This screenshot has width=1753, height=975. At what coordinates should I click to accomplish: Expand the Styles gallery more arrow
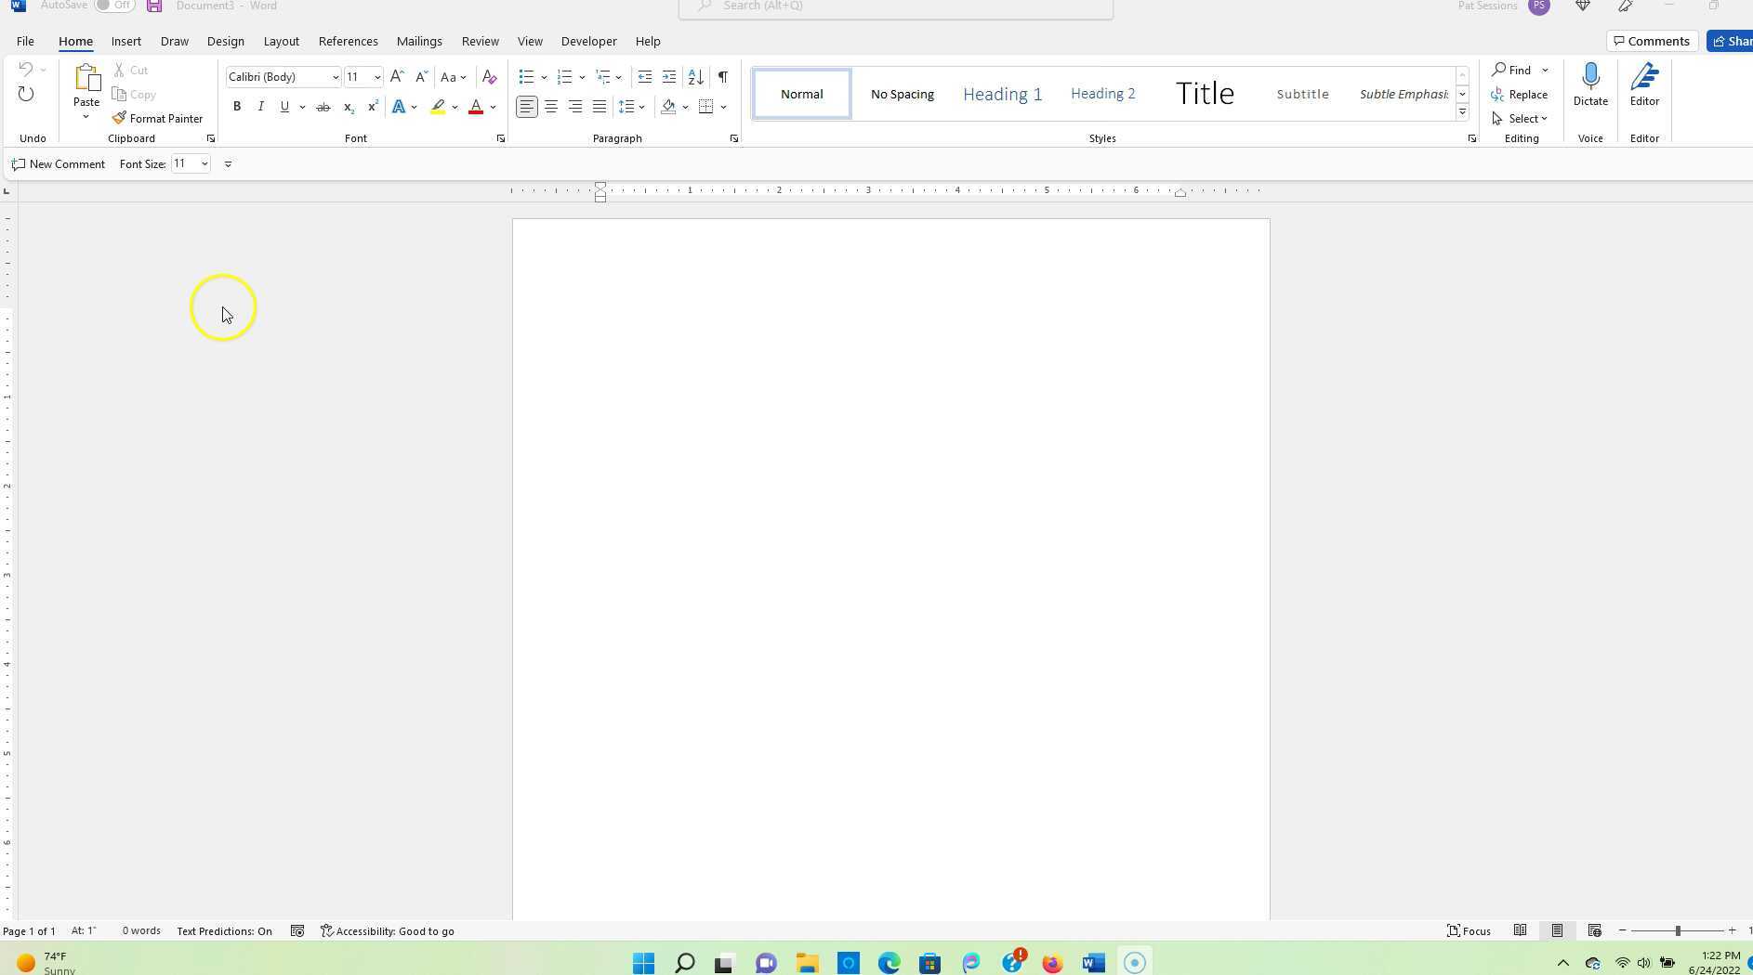tap(1462, 112)
